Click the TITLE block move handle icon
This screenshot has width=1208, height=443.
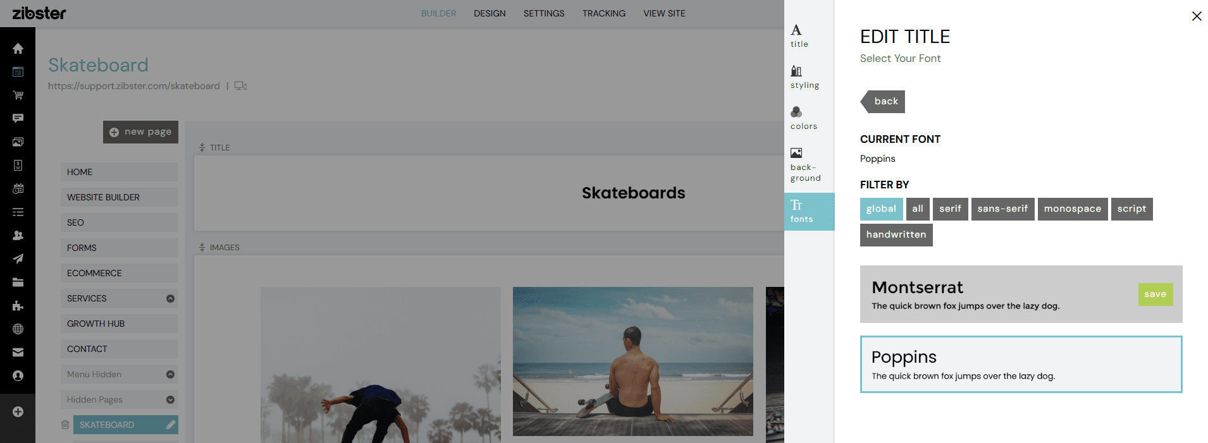[x=202, y=147]
